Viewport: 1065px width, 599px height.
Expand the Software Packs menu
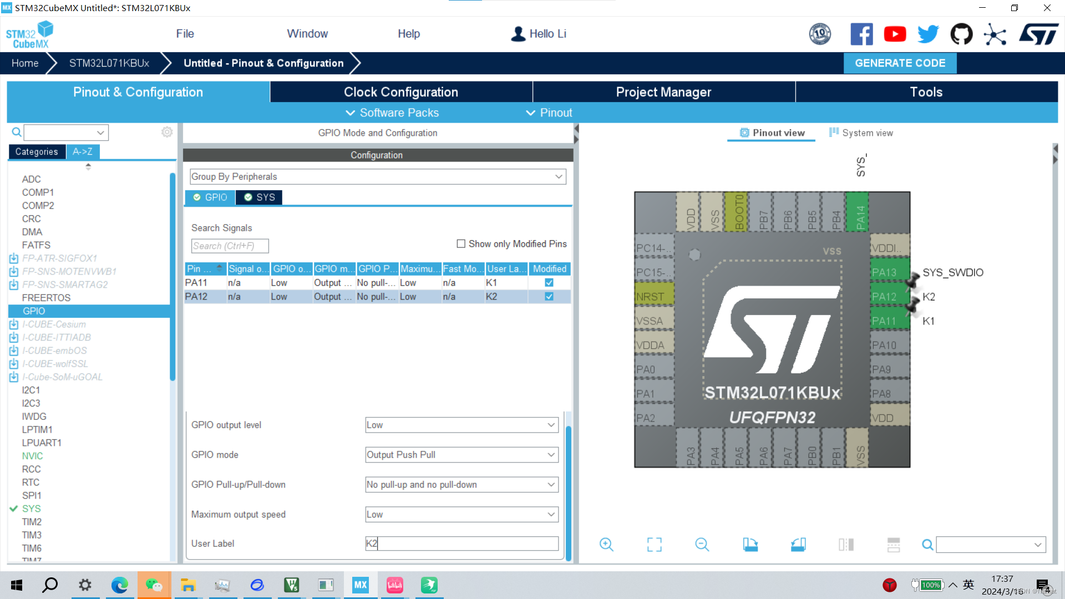pyautogui.click(x=392, y=113)
